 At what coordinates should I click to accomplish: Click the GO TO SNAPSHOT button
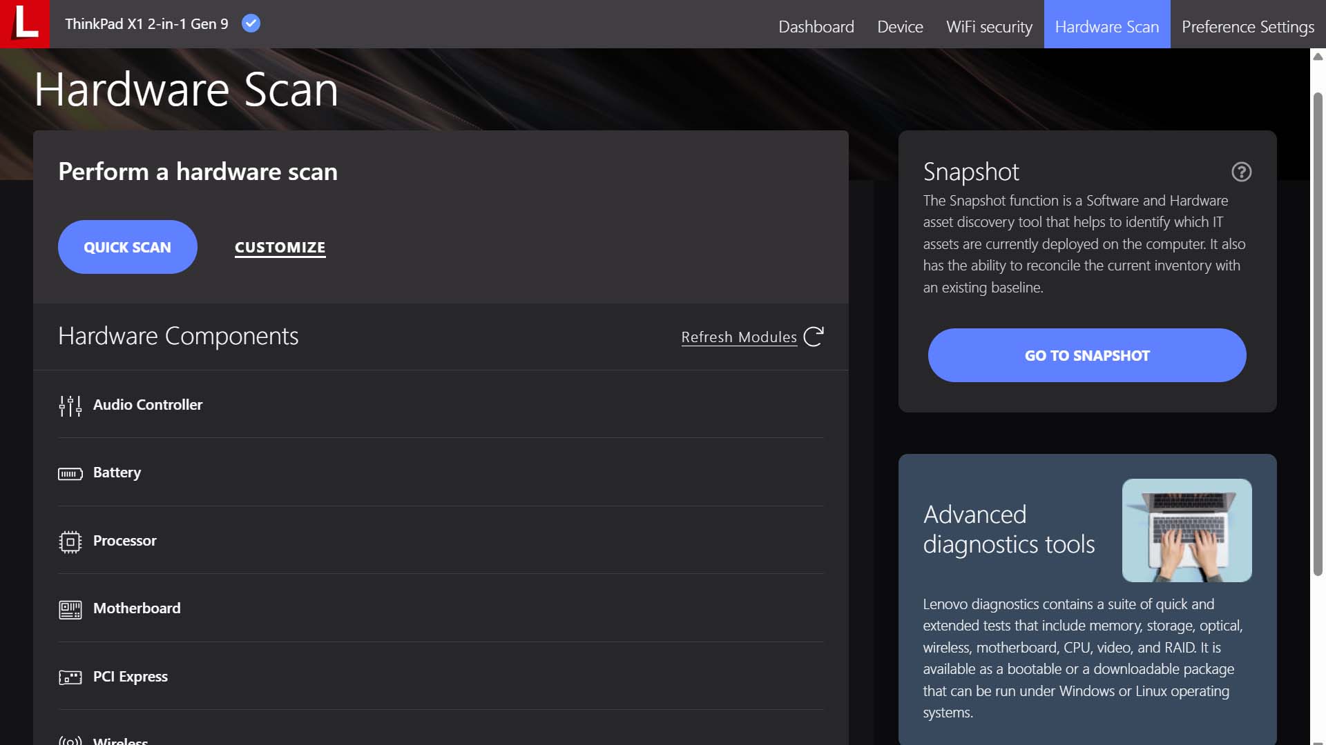point(1086,355)
